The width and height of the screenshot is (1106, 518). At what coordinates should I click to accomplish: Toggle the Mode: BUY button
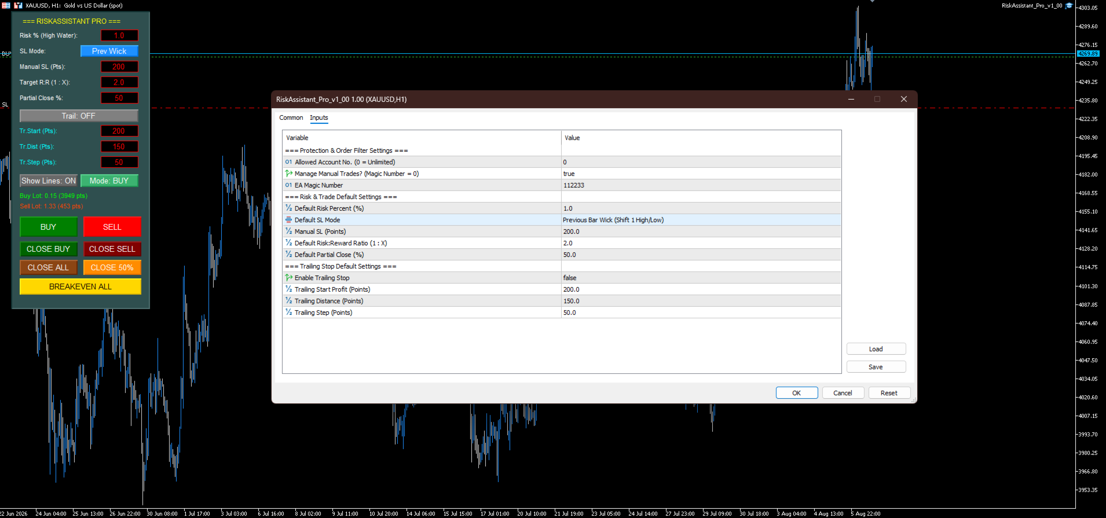tap(109, 181)
